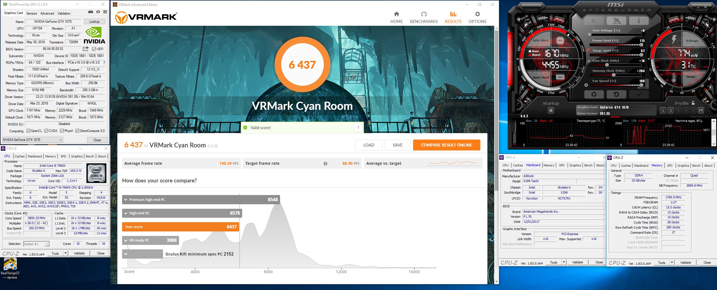Toggle the CUDA checkbox
Screen dimensions: 717x290
46,131
